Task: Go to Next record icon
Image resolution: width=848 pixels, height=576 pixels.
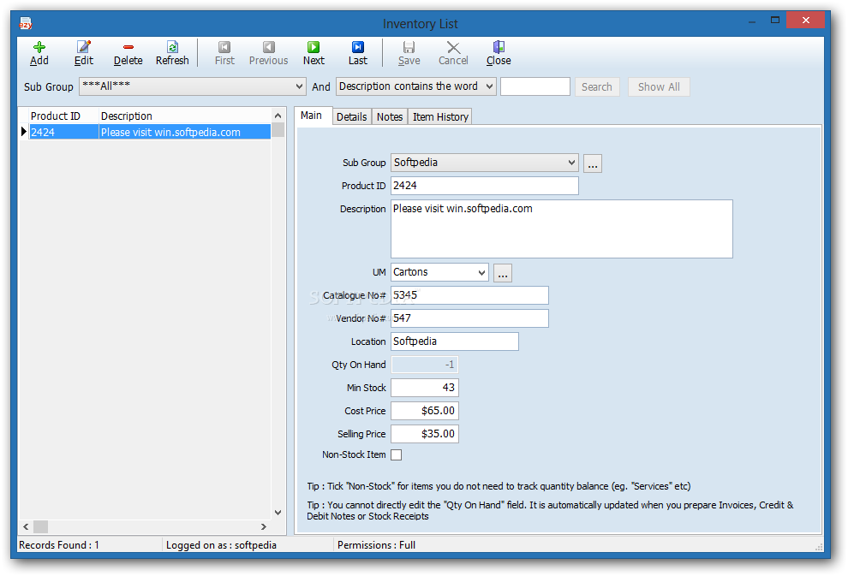Action: pos(314,47)
